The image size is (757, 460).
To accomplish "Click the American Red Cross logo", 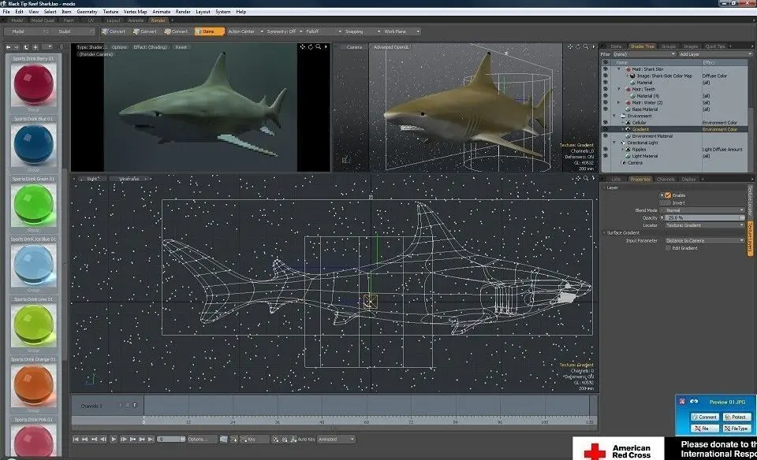I will click(618, 450).
